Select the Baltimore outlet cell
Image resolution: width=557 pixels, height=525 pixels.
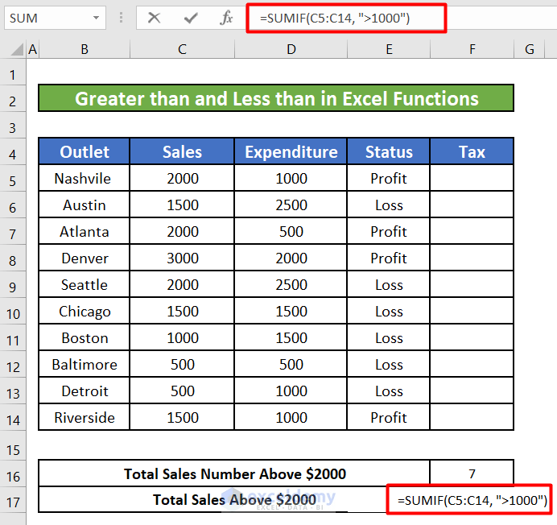pos(85,364)
